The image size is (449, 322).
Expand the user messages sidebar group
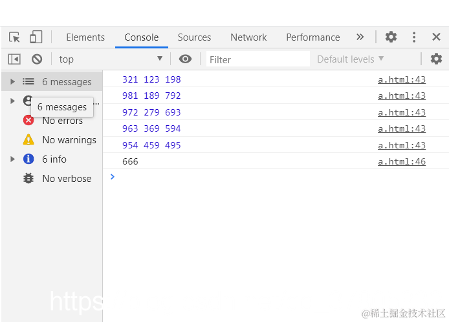tap(12, 101)
